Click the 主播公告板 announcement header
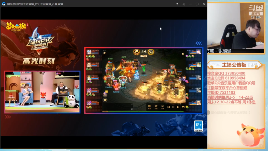This screenshot has height=151, width=268. pos(234,65)
